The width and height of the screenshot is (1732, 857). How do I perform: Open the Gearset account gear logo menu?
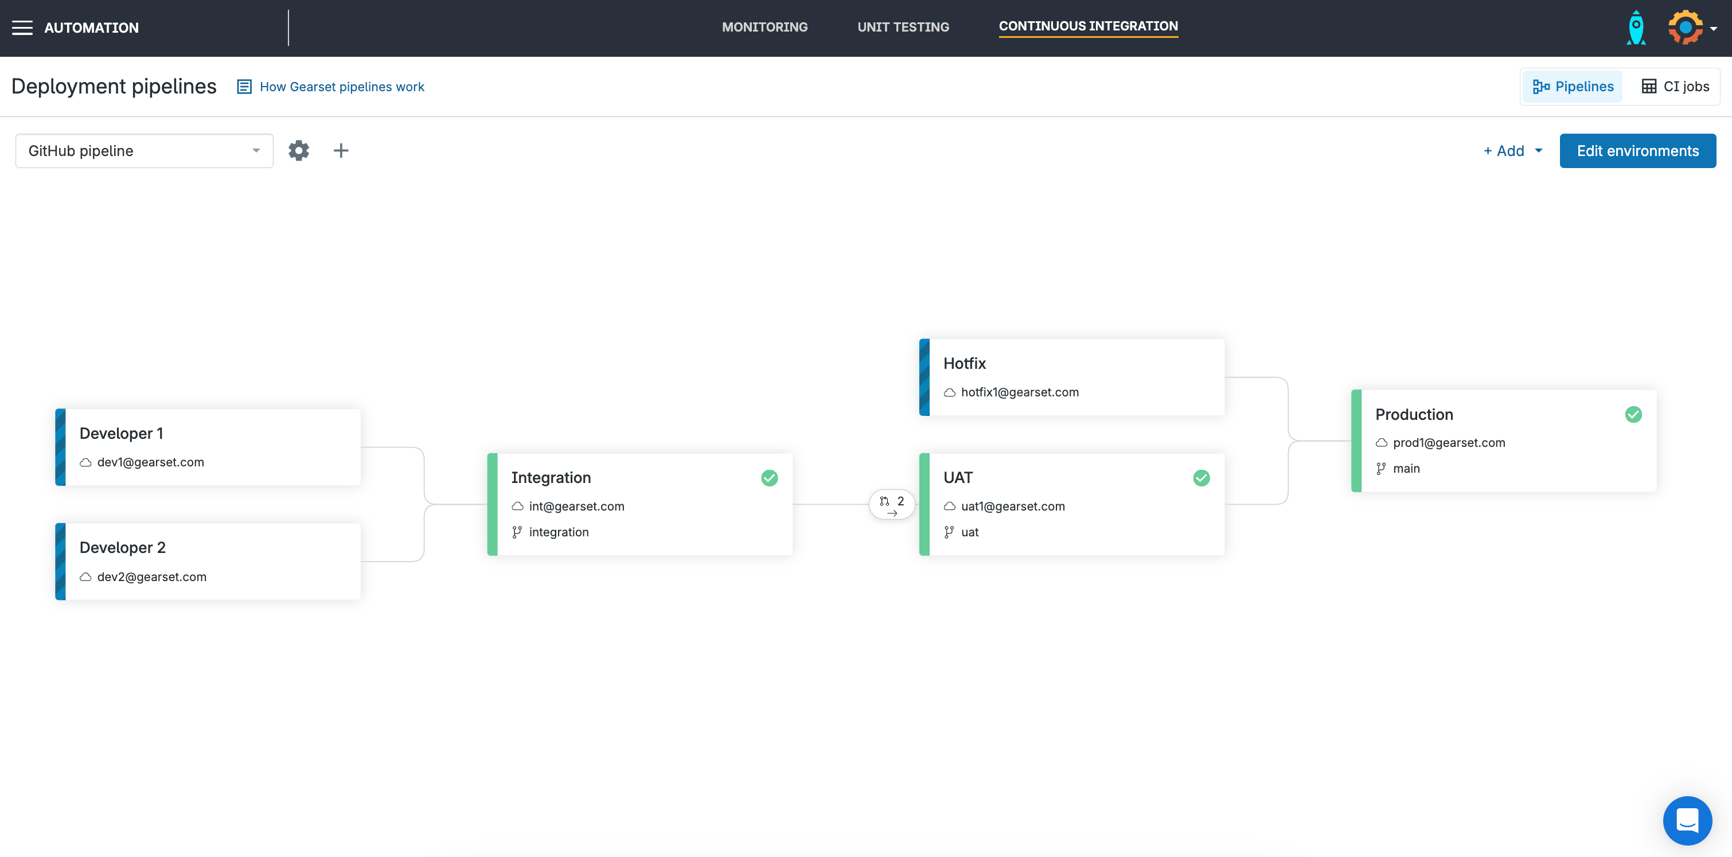point(1684,28)
